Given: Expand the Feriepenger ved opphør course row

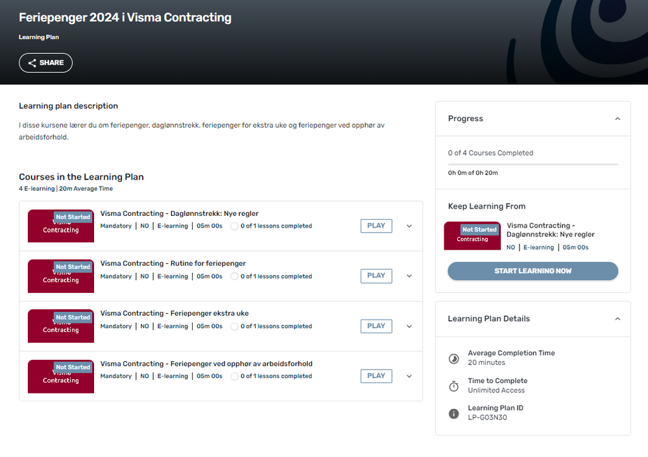Looking at the screenshot, I should coord(409,377).
